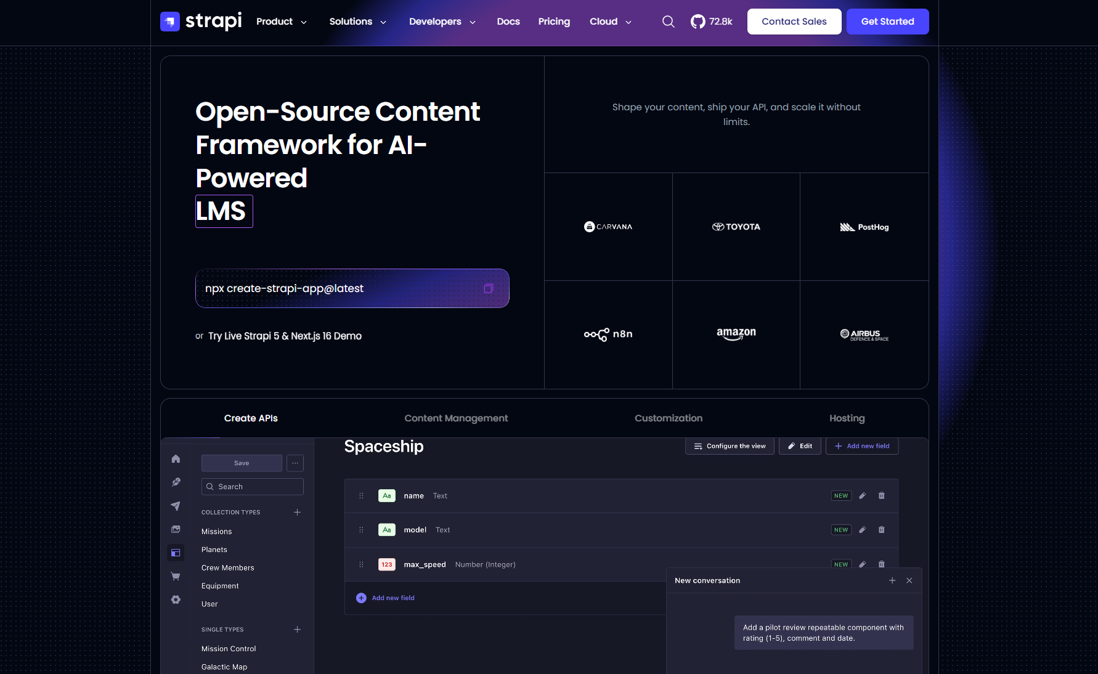Copy the npx create-strapi-app command
The width and height of the screenshot is (1098, 674).
489,288
